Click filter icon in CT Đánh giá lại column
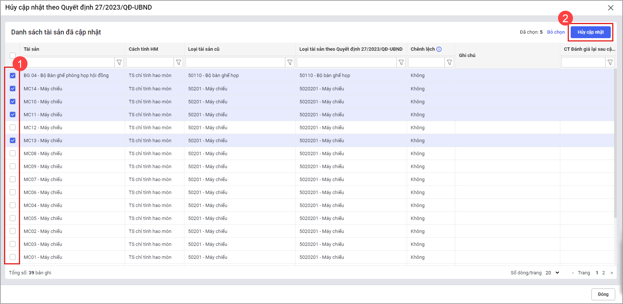The height and width of the screenshot is (304, 623). [610, 63]
